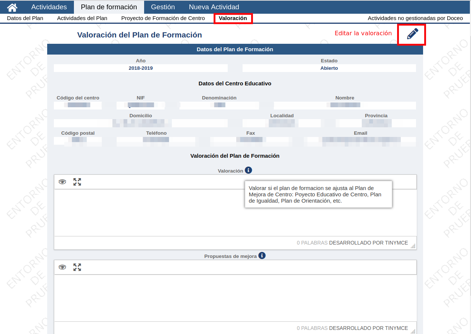Click the pencil icon to edit valoración

click(x=412, y=34)
